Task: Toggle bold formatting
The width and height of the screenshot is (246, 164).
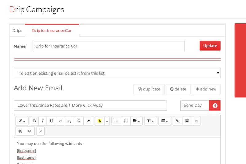Action: click(34, 121)
